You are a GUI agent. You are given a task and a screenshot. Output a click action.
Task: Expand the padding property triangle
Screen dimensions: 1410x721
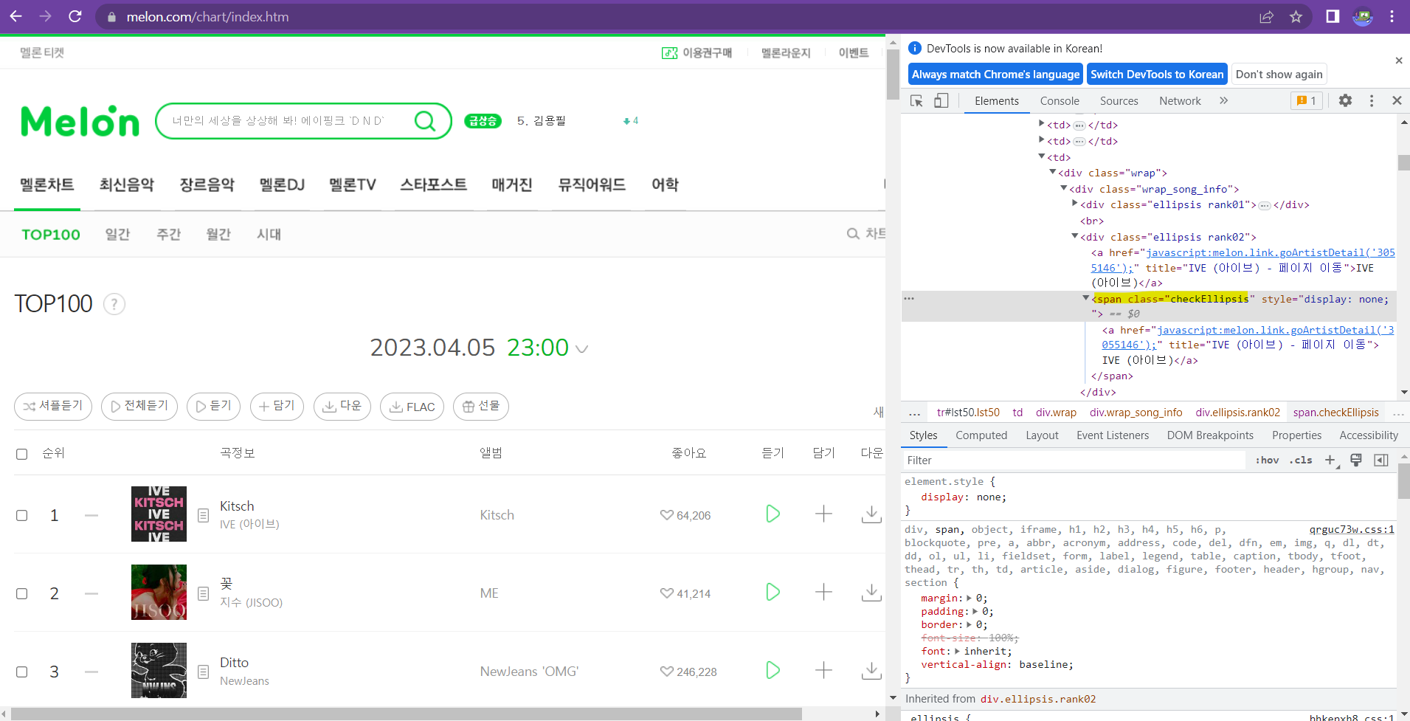coord(975,611)
